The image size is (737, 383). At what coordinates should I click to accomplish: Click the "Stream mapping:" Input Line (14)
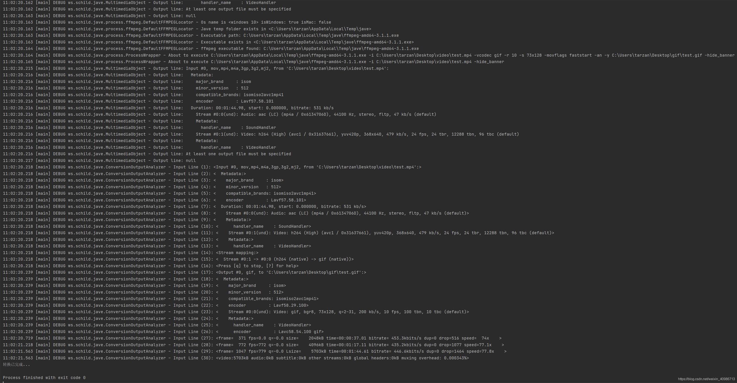(x=237, y=253)
